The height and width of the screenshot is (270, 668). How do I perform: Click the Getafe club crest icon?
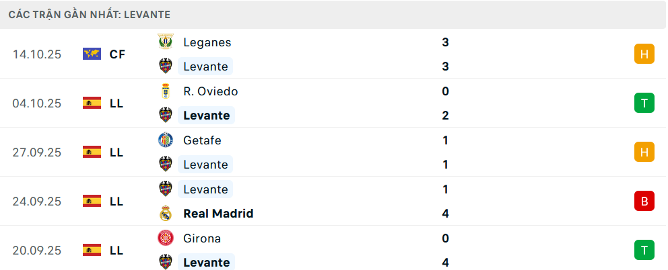pos(165,140)
